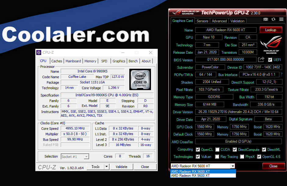The width and height of the screenshot is (287, 186).
Task: Click the Close button in CPU-Z
Action: point(145,167)
